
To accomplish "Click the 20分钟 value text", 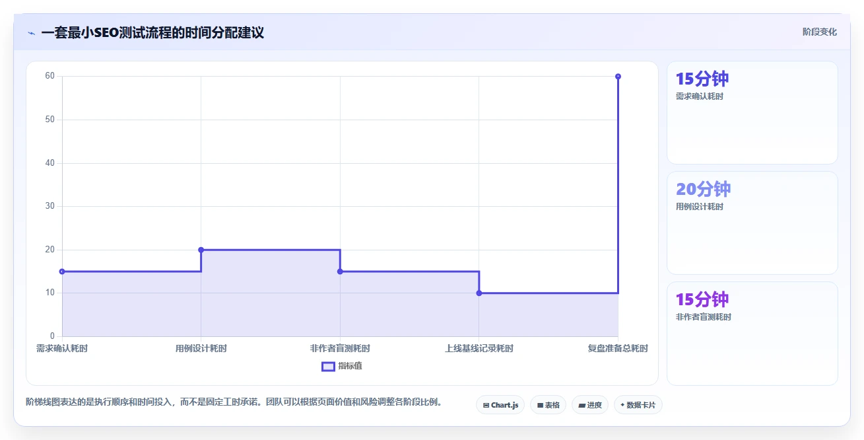I will coord(703,190).
